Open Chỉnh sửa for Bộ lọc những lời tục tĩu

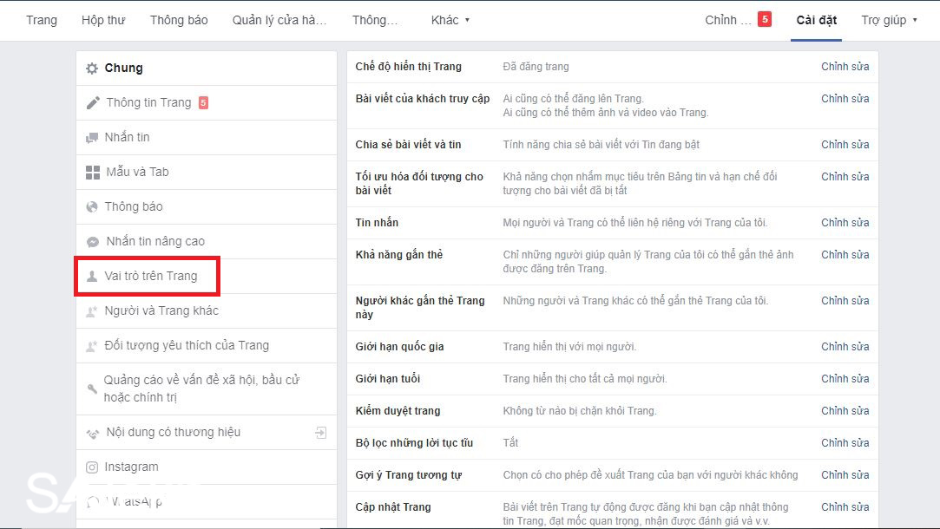tap(845, 442)
